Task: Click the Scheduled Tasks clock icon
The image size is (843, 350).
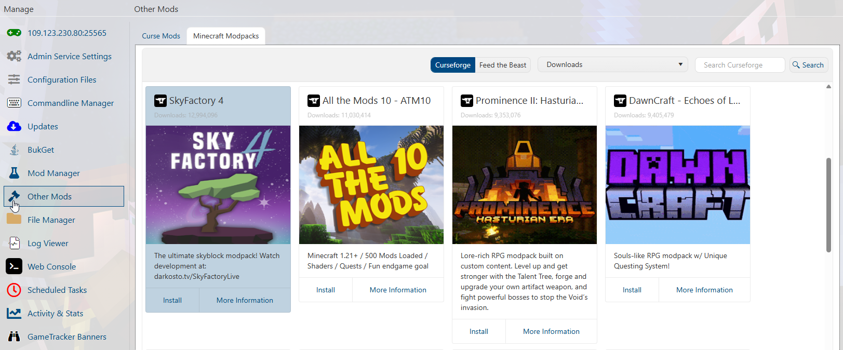Action: tap(14, 290)
